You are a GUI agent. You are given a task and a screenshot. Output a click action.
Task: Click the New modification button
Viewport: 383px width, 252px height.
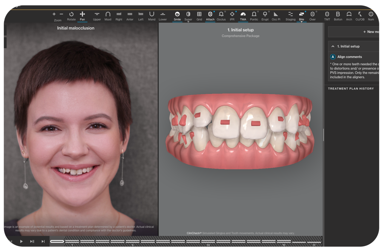[371, 32]
